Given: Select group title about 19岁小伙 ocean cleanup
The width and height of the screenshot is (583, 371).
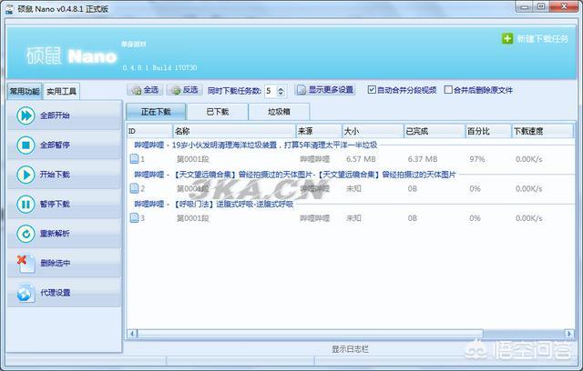Looking at the screenshot, I should 256,145.
